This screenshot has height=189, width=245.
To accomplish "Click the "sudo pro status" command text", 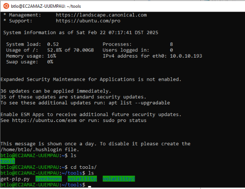I will pyautogui.click(x=125, y=120).
